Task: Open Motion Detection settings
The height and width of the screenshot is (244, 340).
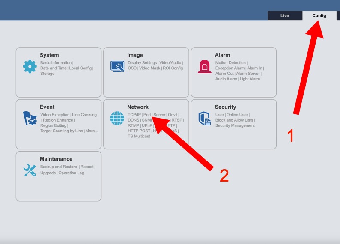Action: (230, 63)
